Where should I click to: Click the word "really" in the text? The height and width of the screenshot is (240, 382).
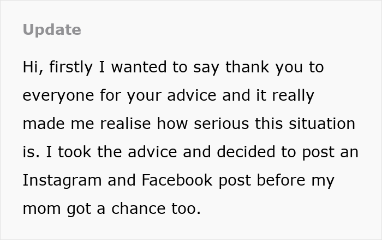tap(293, 96)
